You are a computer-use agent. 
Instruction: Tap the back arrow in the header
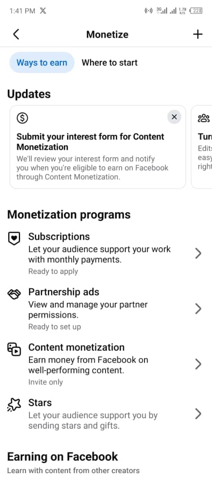point(17,34)
